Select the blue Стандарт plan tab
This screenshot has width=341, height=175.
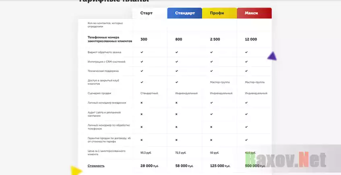pos(185,13)
